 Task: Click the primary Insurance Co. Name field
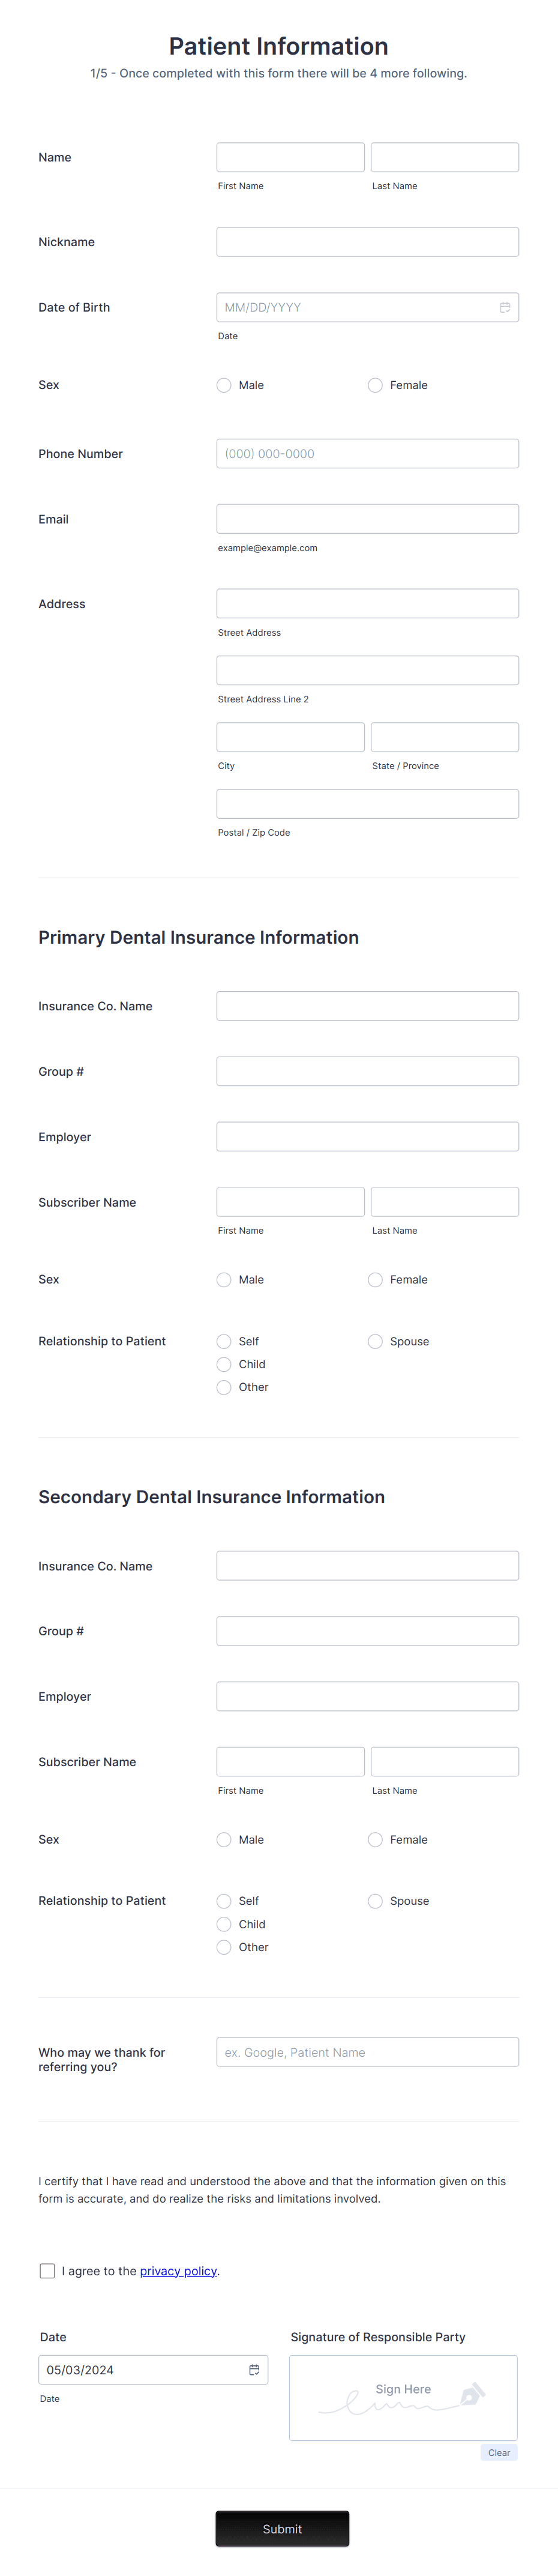367,1005
